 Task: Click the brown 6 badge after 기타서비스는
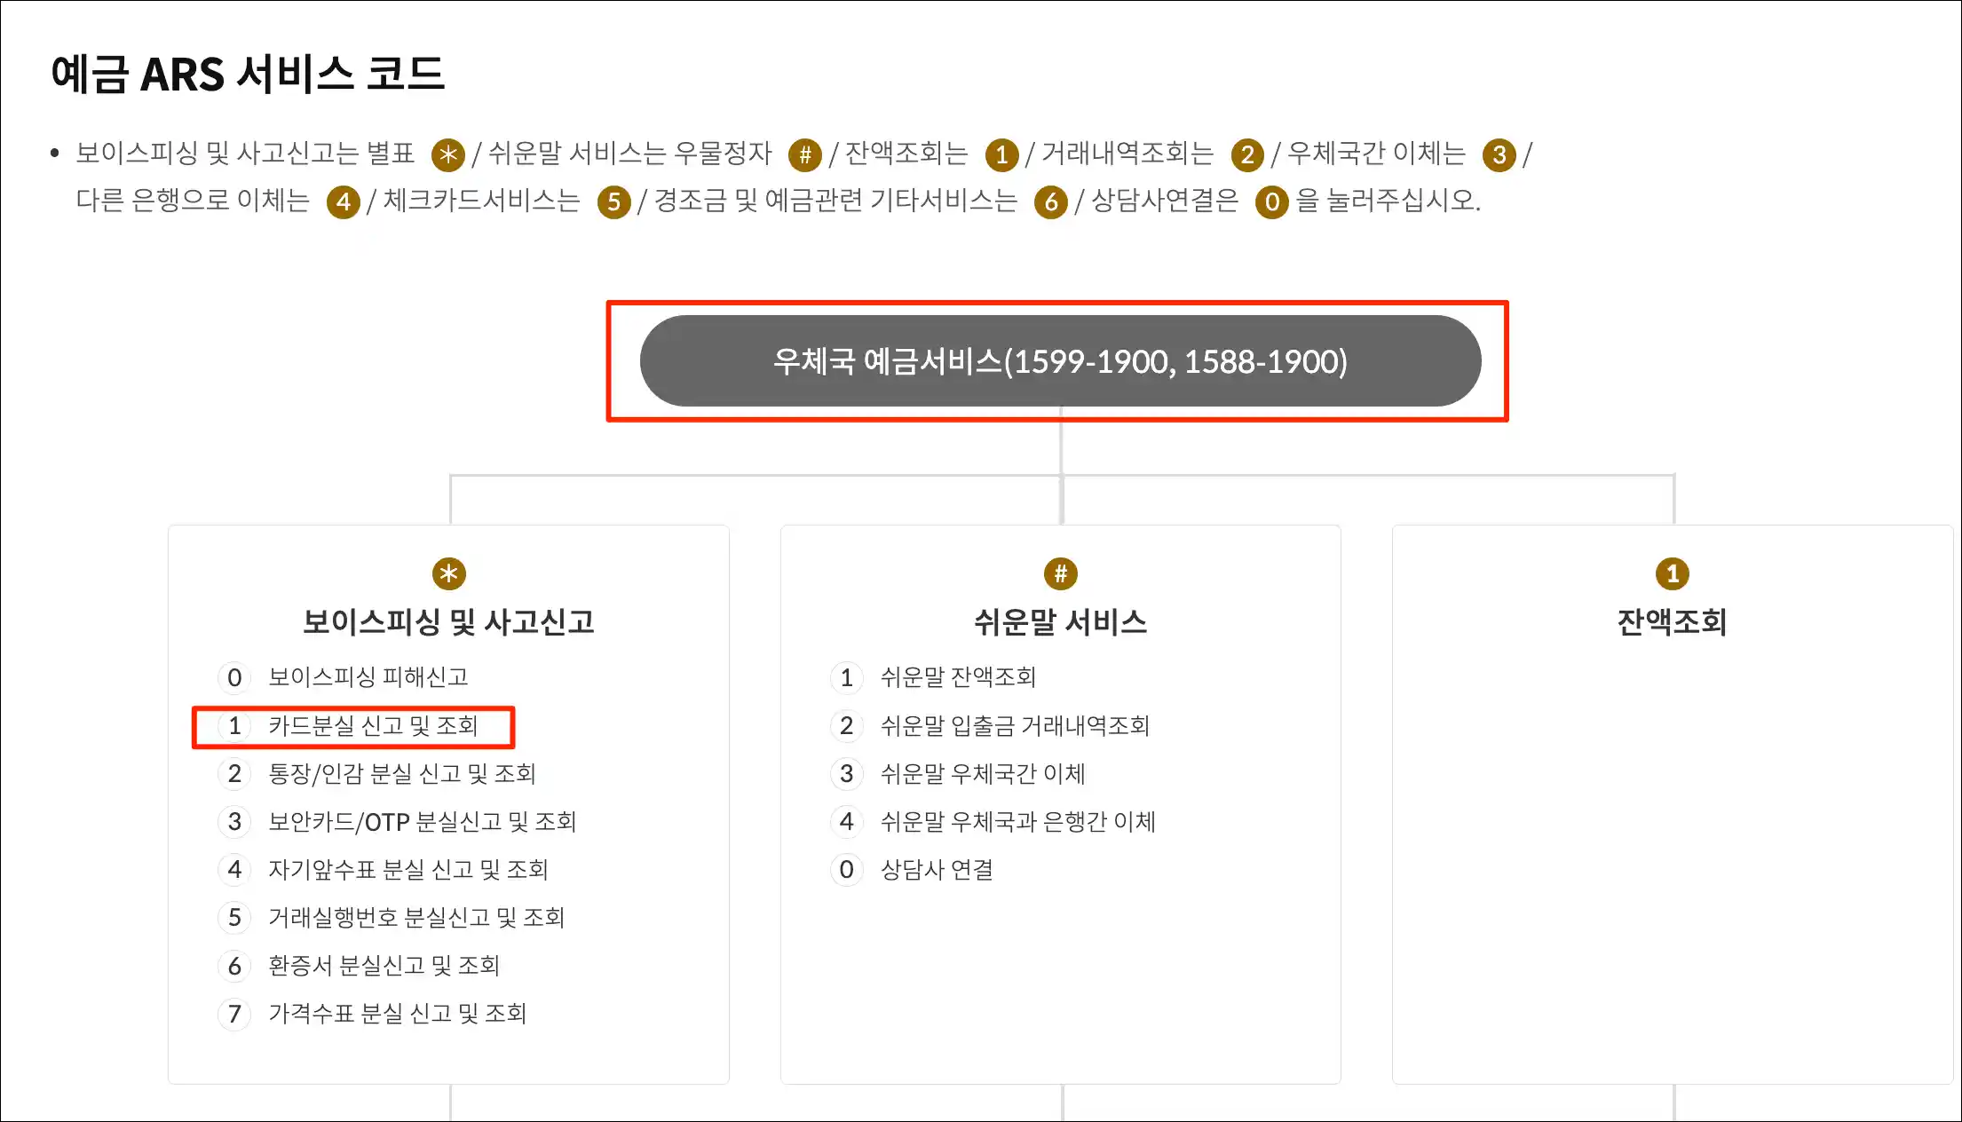pos(1051,202)
